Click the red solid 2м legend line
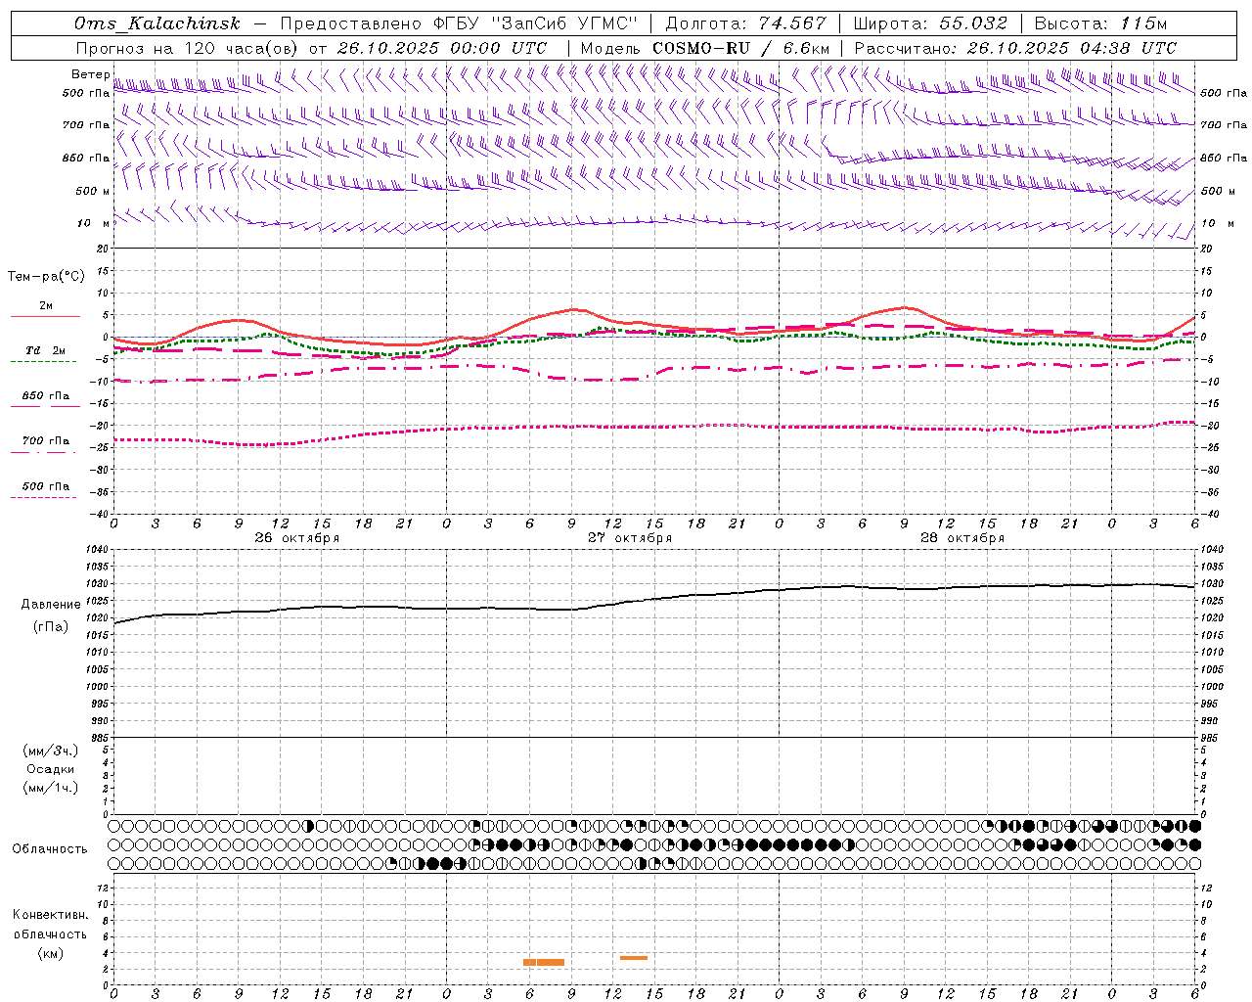1252x1002 pixels. [x=45, y=316]
